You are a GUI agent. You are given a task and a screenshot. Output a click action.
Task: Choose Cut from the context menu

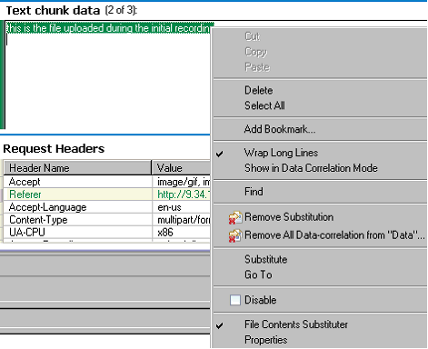pyautogui.click(x=253, y=36)
